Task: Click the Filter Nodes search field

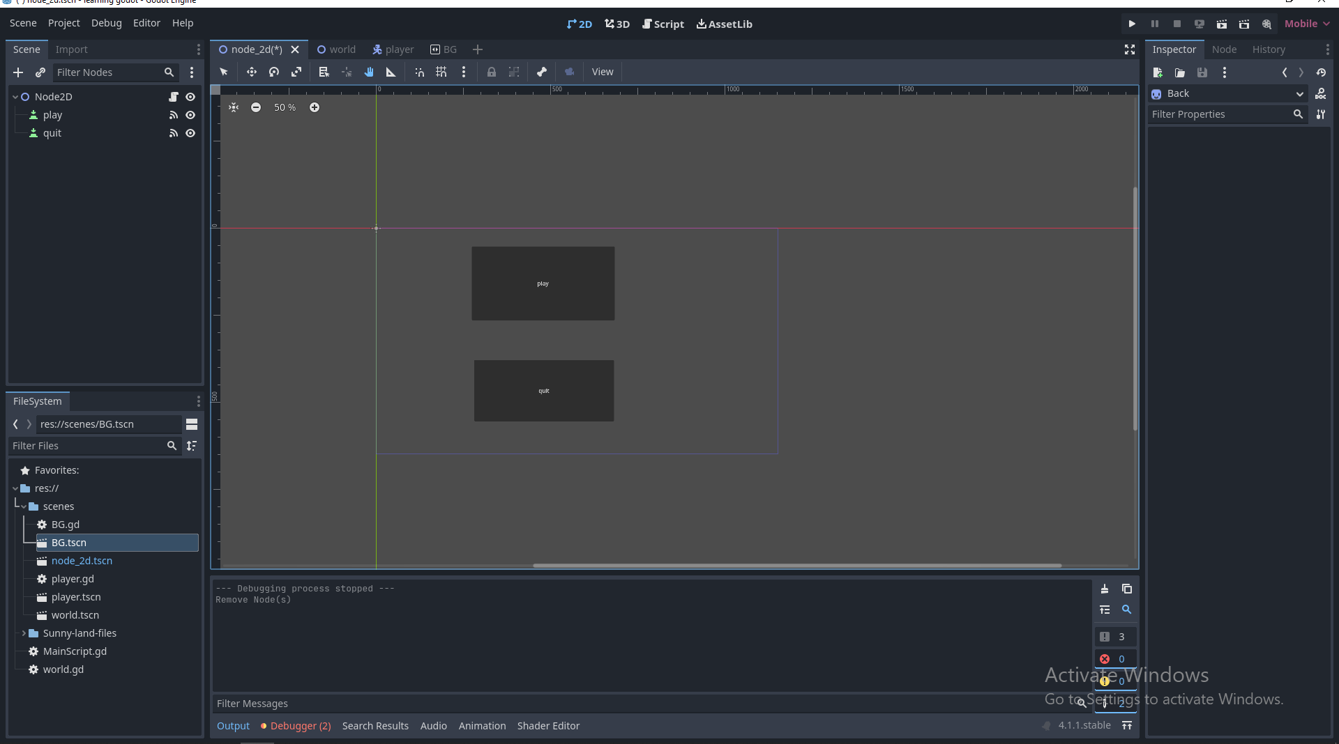Action: (x=112, y=72)
